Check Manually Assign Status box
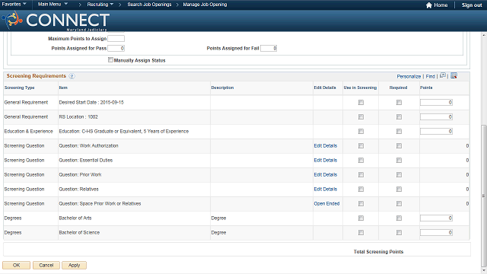 110,59
